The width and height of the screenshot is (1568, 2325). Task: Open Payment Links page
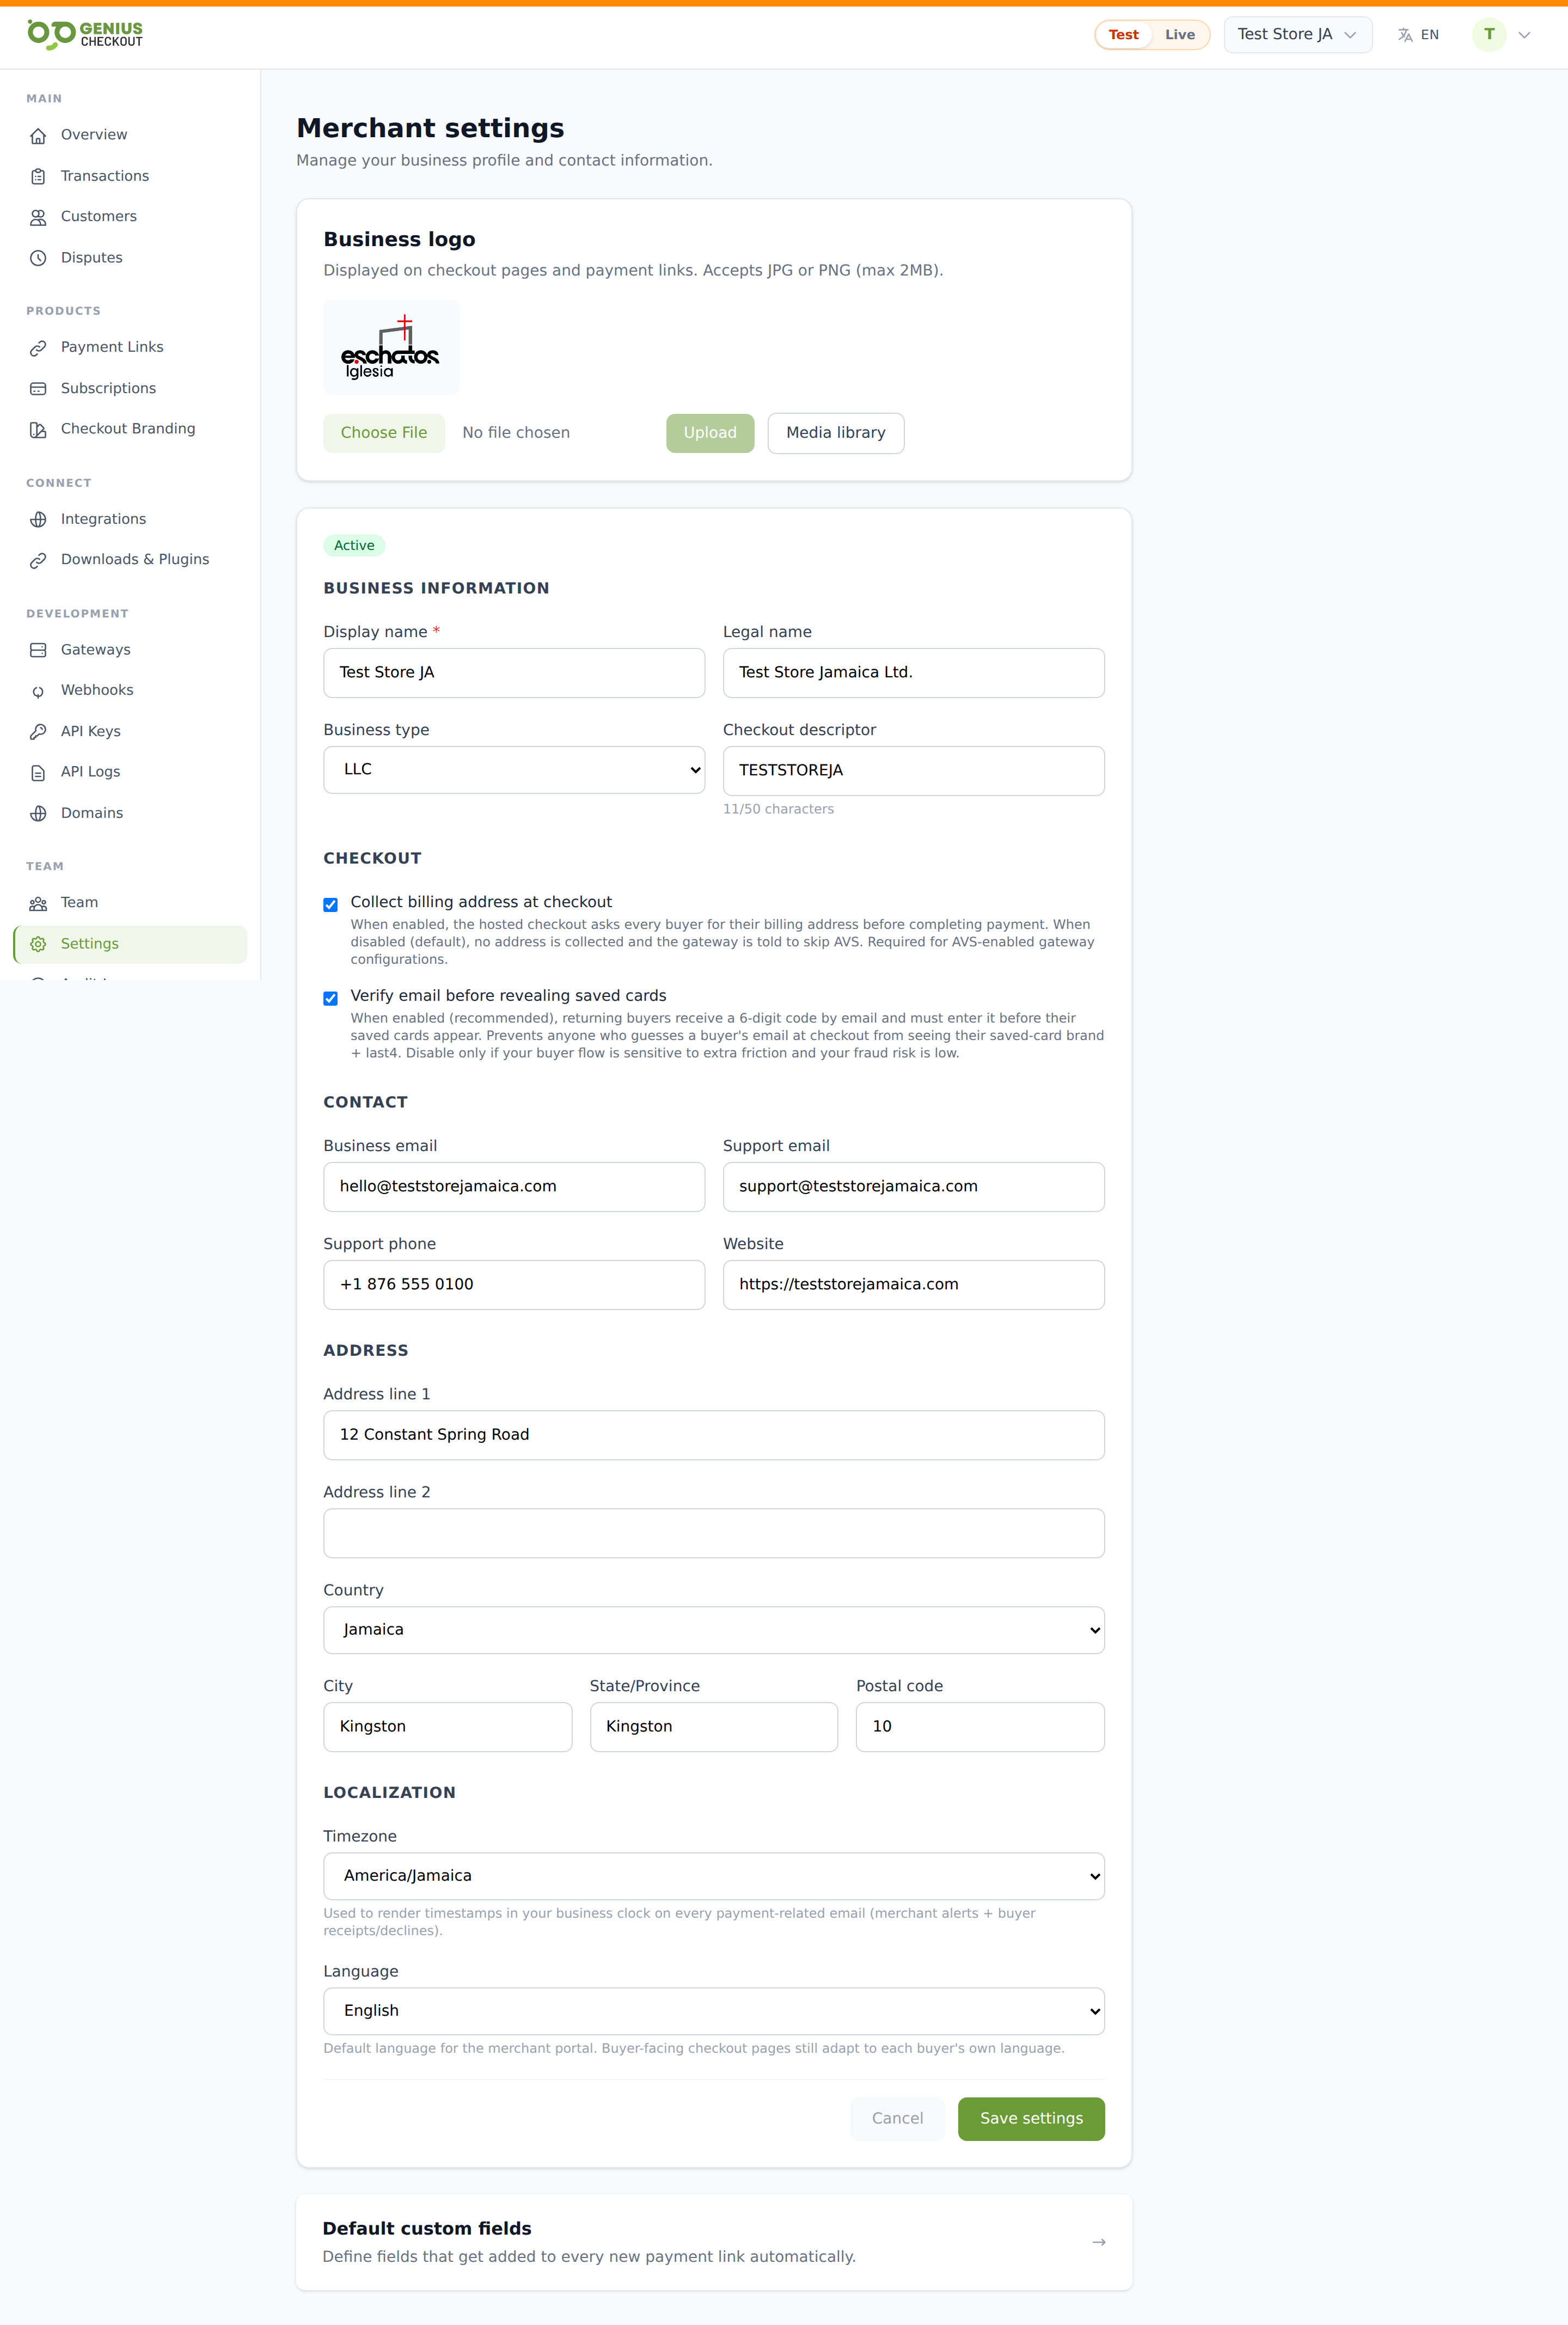point(130,347)
